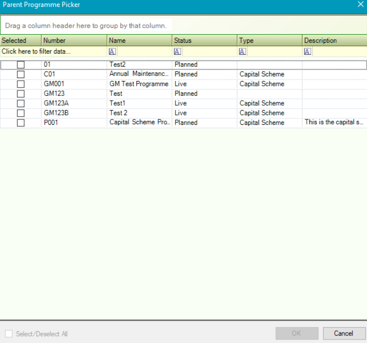This screenshot has height=343, width=367.
Task: Click filter operator icon in Name column
Action: (x=112, y=52)
